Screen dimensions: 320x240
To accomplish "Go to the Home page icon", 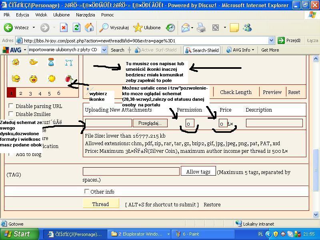I will 89,28.
